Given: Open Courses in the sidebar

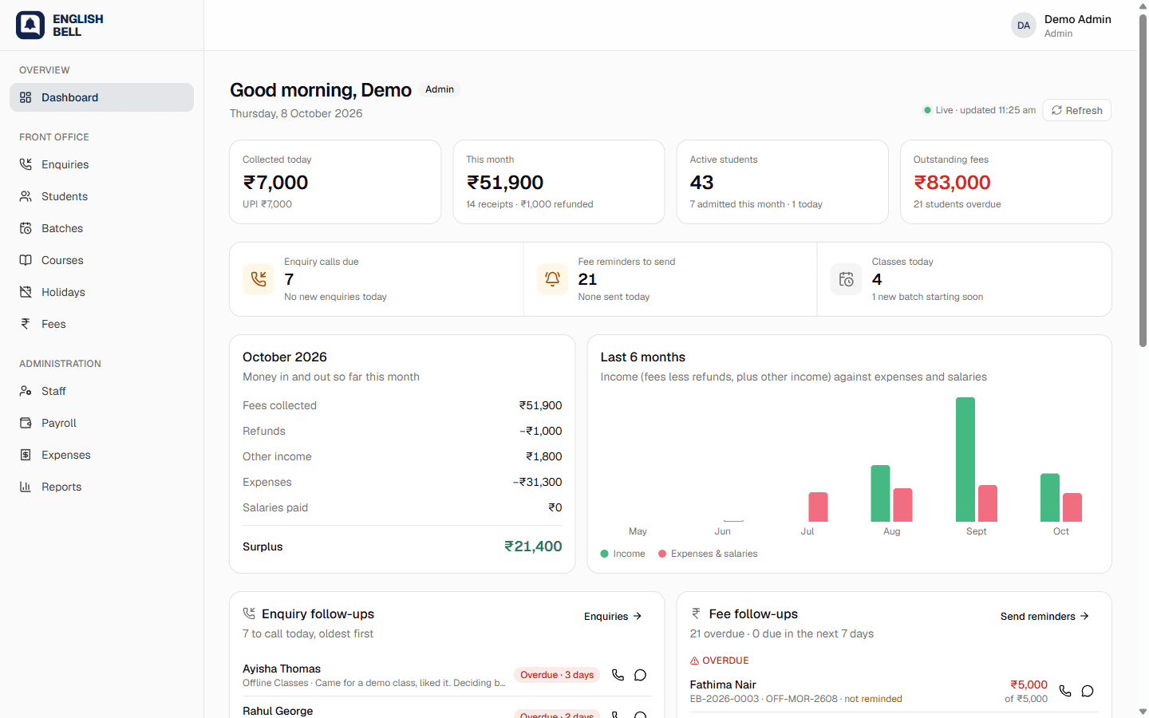Looking at the screenshot, I should click(101, 260).
